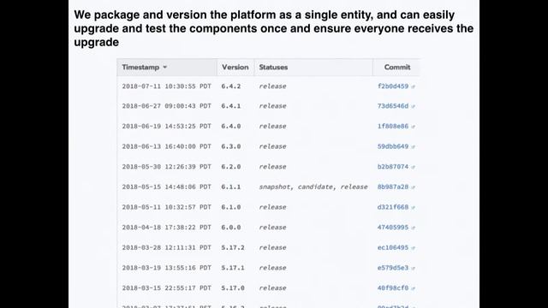Image resolution: width=548 pixels, height=308 pixels.
Task: Click timestamp 2018-07-11 10:30:55 PDT
Action: coord(167,86)
